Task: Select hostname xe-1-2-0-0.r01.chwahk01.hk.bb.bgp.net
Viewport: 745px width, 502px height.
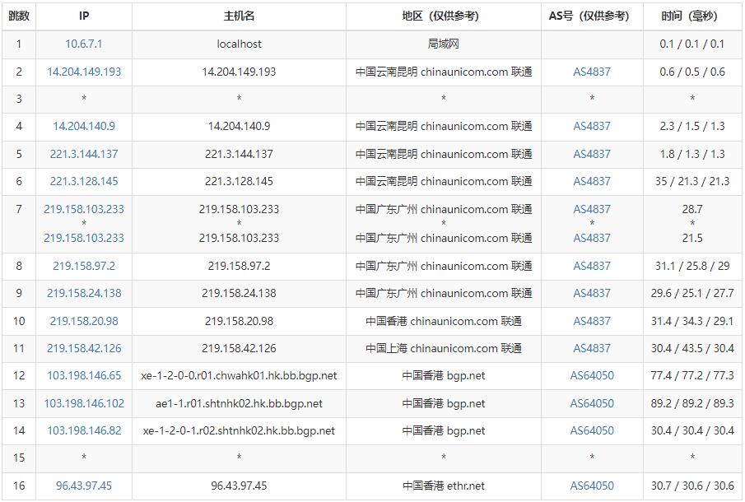Action: pyautogui.click(x=239, y=375)
